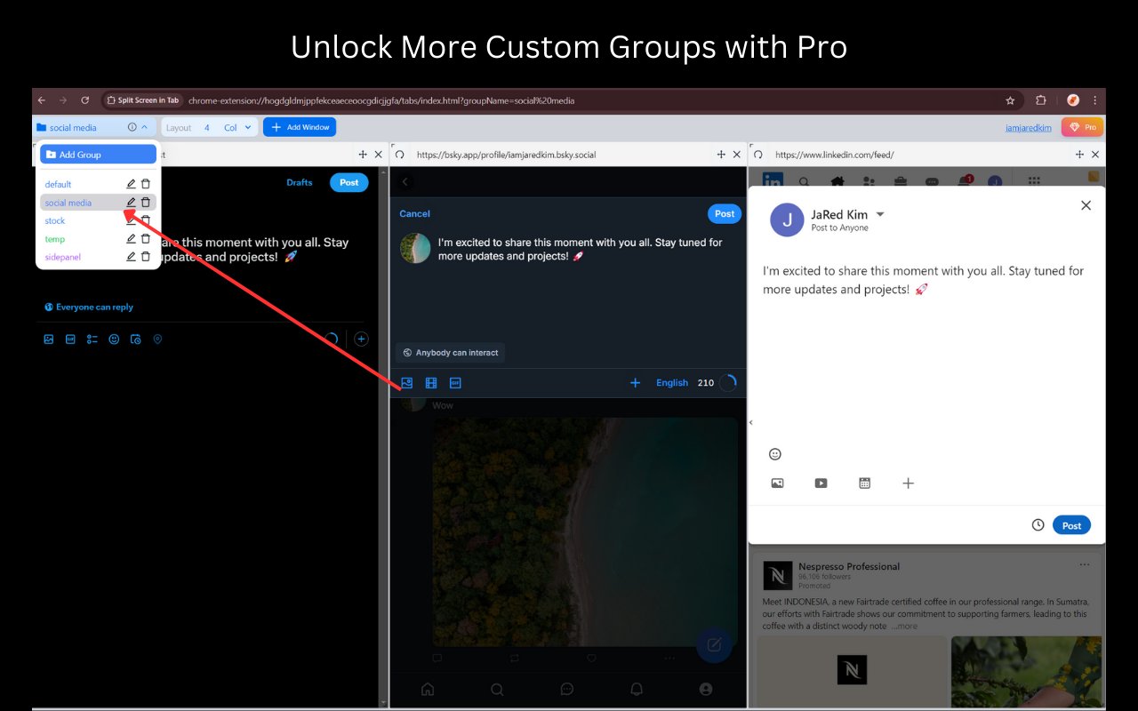This screenshot has width=1138, height=711.
Task: Upgrade with the Pro button
Action: 1082,127
